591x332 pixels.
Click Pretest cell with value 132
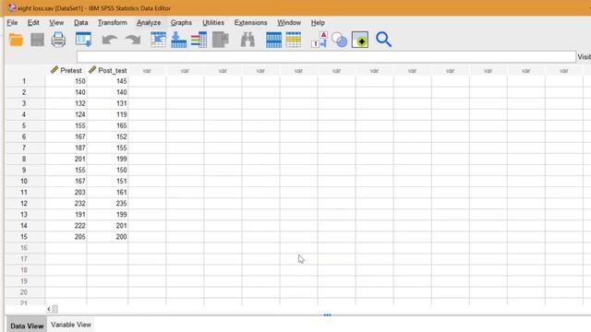click(66, 103)
